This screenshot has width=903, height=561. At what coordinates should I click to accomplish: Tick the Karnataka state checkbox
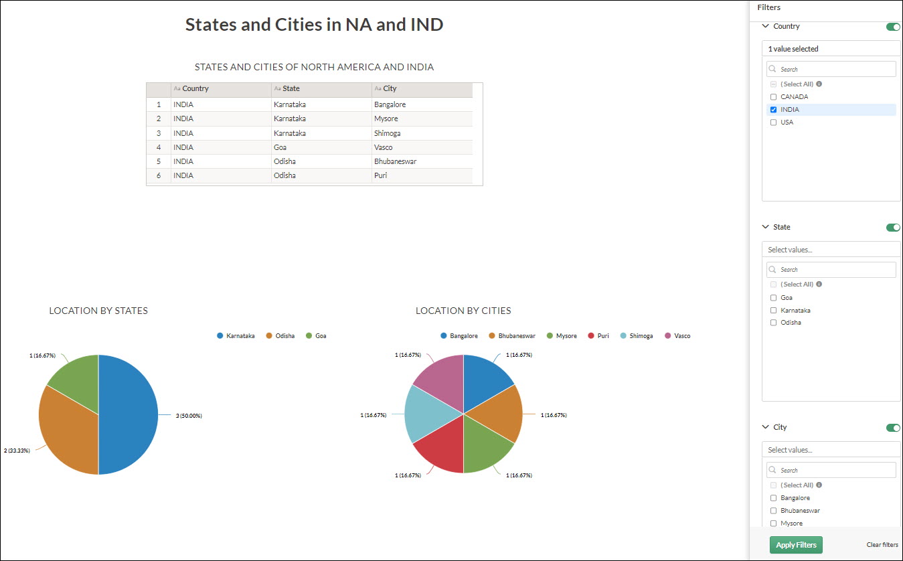pyautogui.click(x=774, y=311)
